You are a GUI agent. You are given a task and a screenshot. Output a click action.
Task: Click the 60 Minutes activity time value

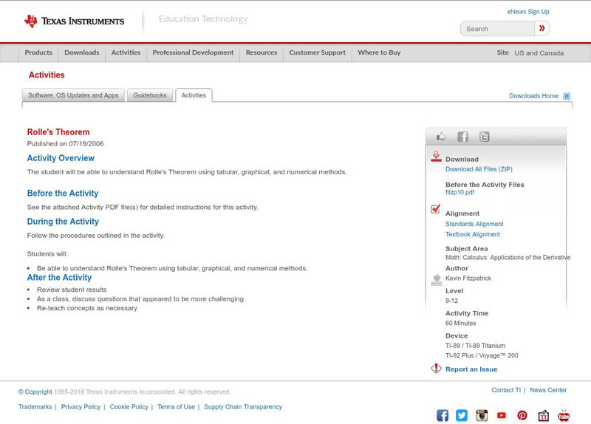[x=460, y=324]
